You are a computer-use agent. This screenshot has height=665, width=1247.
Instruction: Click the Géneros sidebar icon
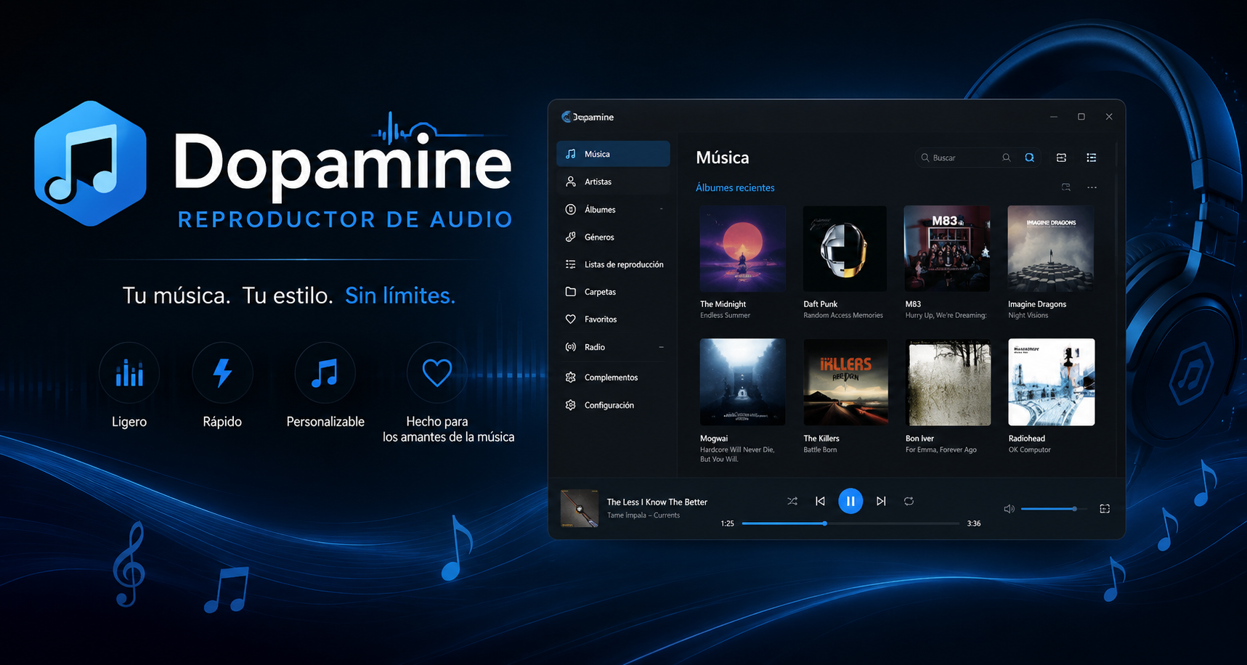pyautogui.click(x=571, y=237)
